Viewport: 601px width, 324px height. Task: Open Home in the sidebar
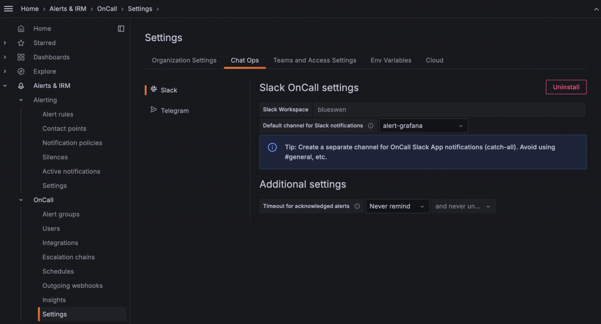42,29
